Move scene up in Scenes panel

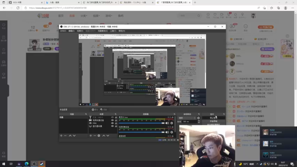click(x=70, y=135)
